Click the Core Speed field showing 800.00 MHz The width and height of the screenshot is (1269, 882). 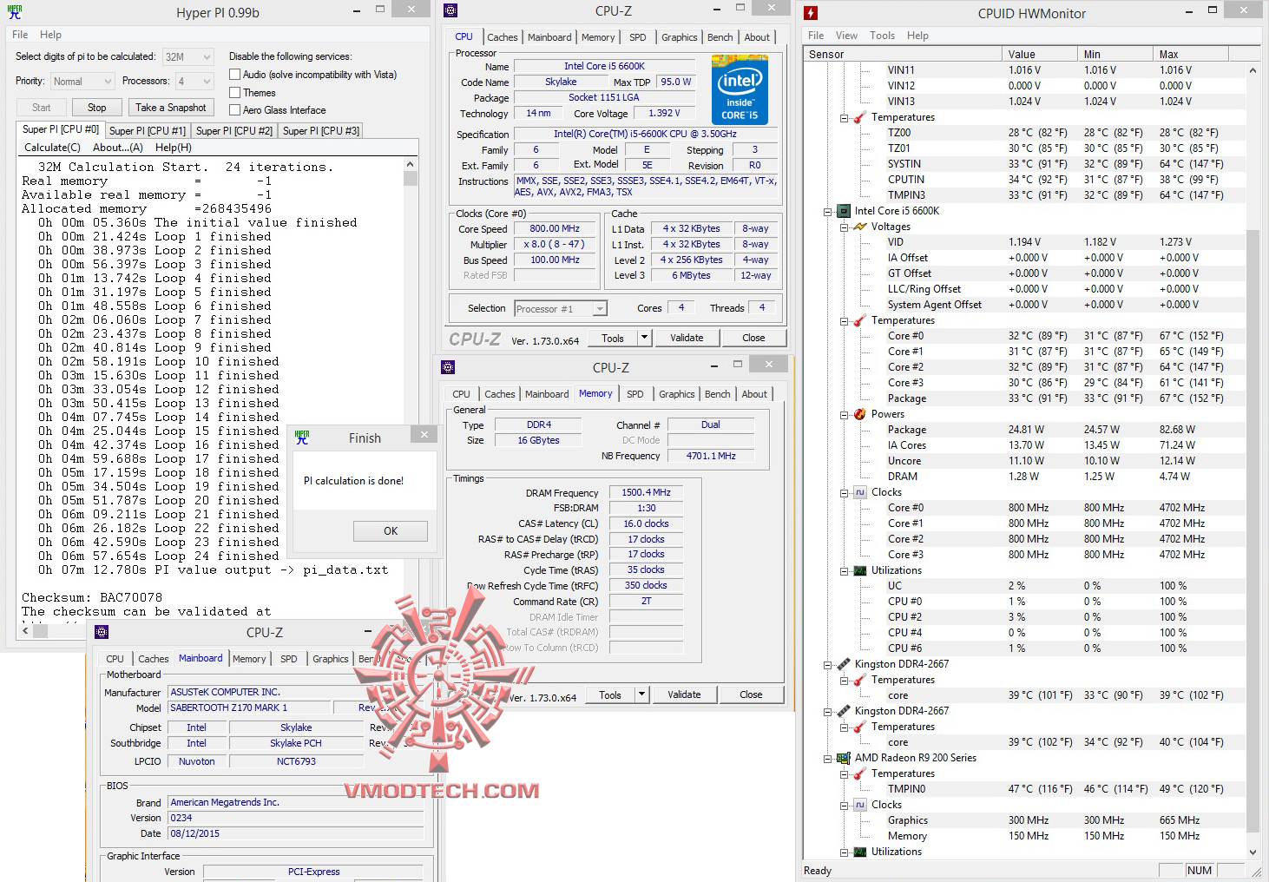click(555, 229)
